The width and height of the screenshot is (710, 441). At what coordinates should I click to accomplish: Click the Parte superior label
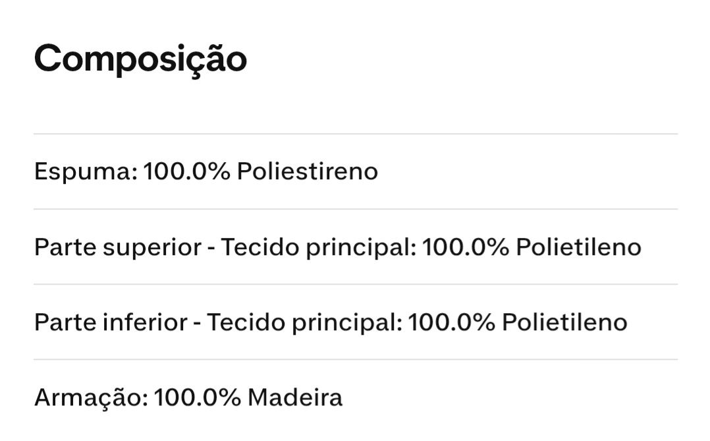pos(118,248)
